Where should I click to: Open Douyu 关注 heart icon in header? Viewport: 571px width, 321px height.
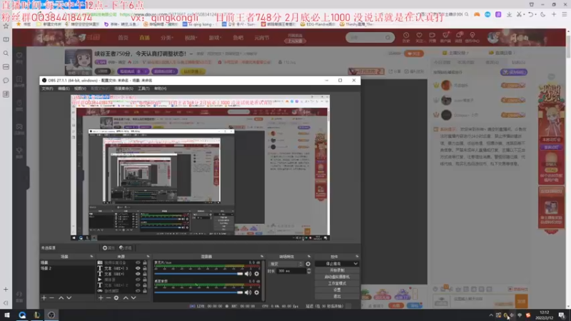(x=419, y=37)
